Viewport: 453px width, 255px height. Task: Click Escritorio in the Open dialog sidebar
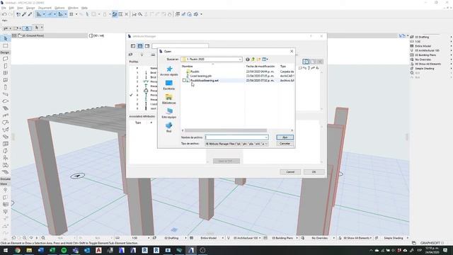pos(169,85)
